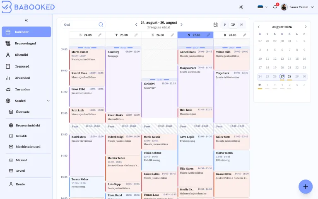
Task: Open Marika Teder booking
Action: click(123, 168)
